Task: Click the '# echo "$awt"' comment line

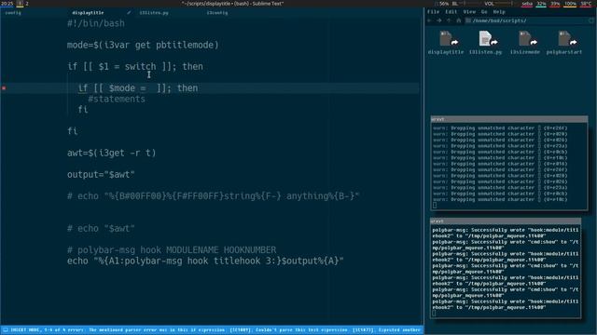Action: pyautogui.click(x=101, y=229)
